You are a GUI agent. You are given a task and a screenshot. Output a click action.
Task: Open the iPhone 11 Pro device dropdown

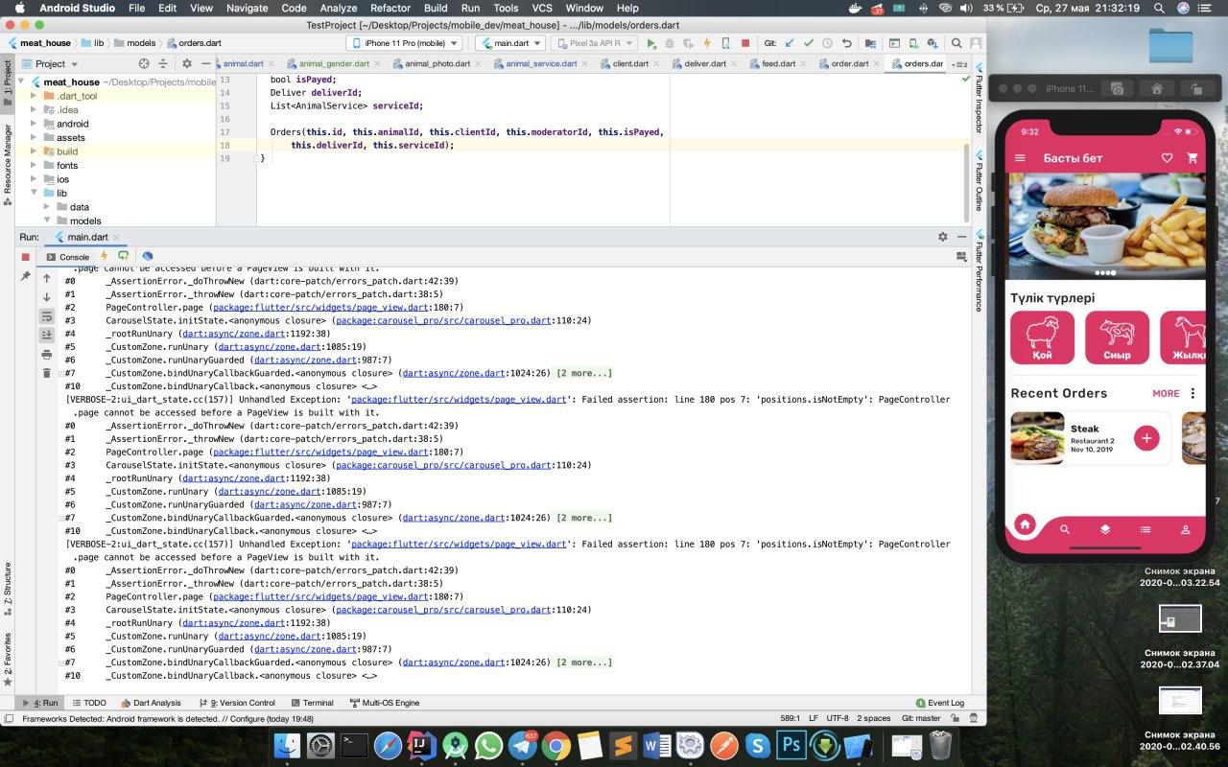point(404,43)
